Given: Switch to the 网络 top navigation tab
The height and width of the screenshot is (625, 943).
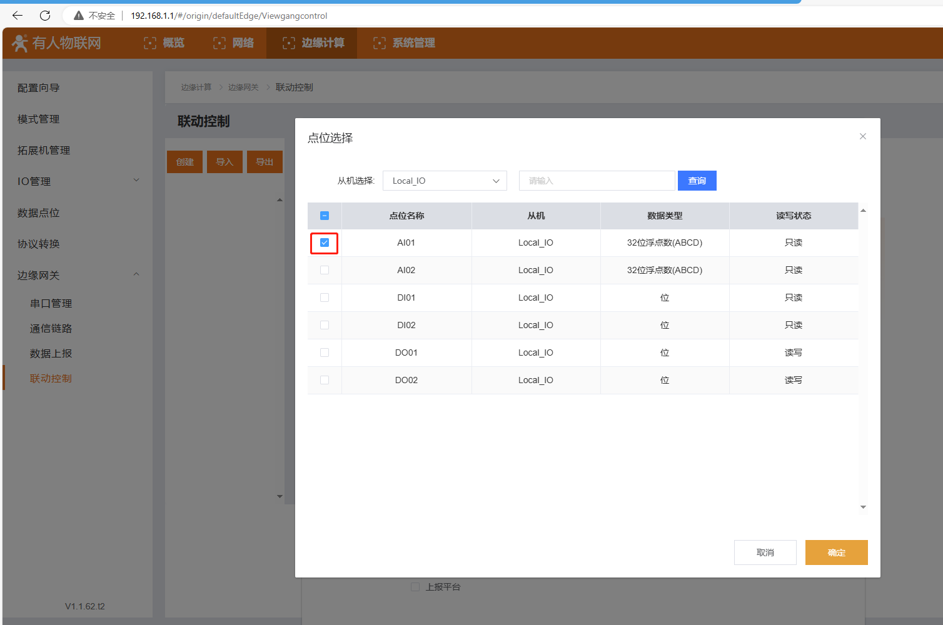Looking at the screenshot, I should (x=234, y=43).
